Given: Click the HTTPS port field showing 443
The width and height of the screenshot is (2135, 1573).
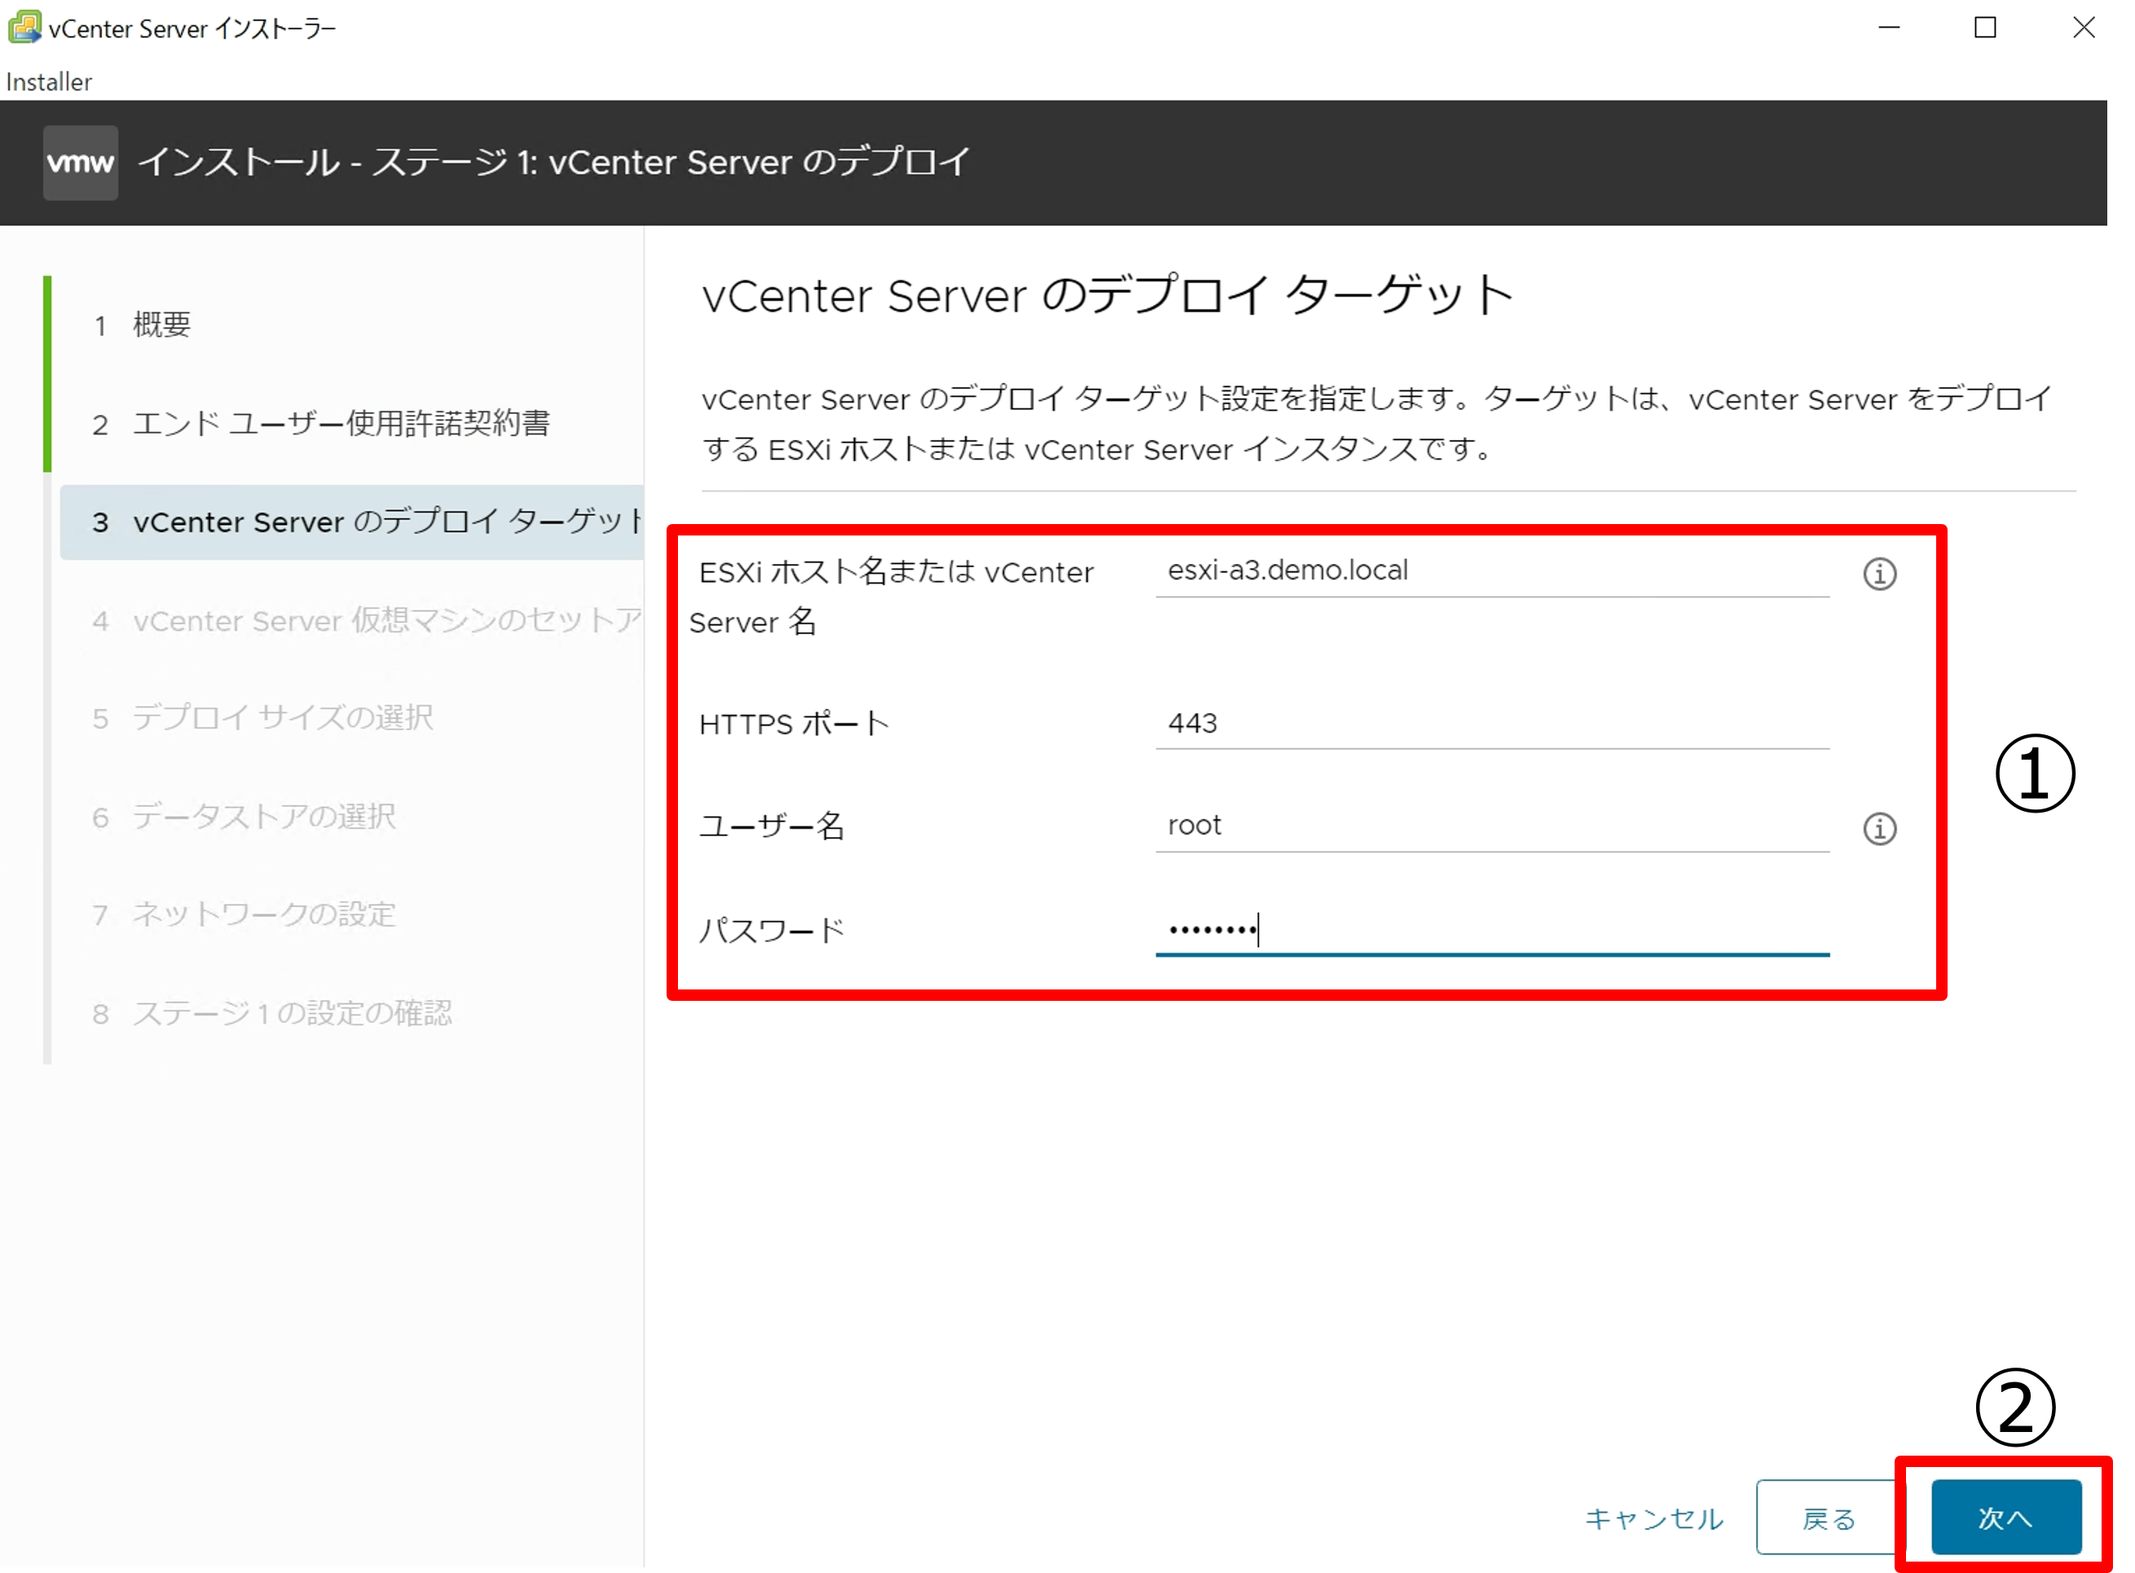Looking at the screenshot, I should coord(1490,724).
